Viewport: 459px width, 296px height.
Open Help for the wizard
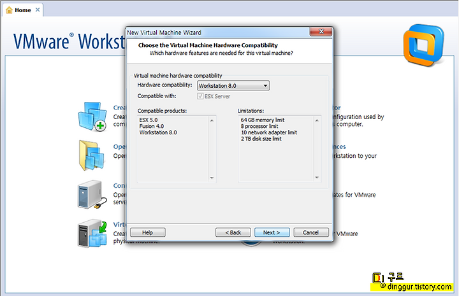[147, 232]
